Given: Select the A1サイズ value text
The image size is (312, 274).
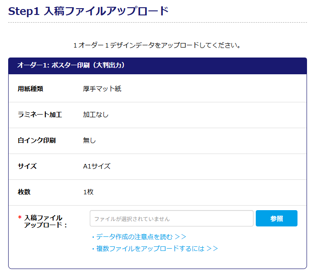Looking at the screenshot, I should click(97, 166).
